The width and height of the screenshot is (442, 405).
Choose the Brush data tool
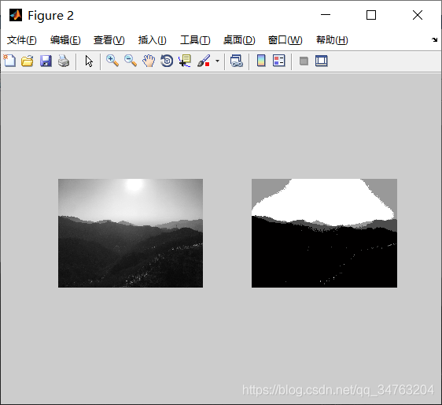pos(204,61)
